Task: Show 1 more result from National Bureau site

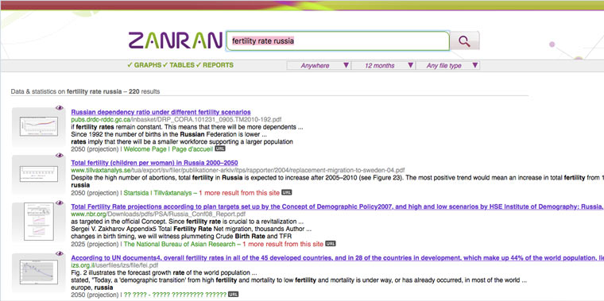Action: [283, 244]
